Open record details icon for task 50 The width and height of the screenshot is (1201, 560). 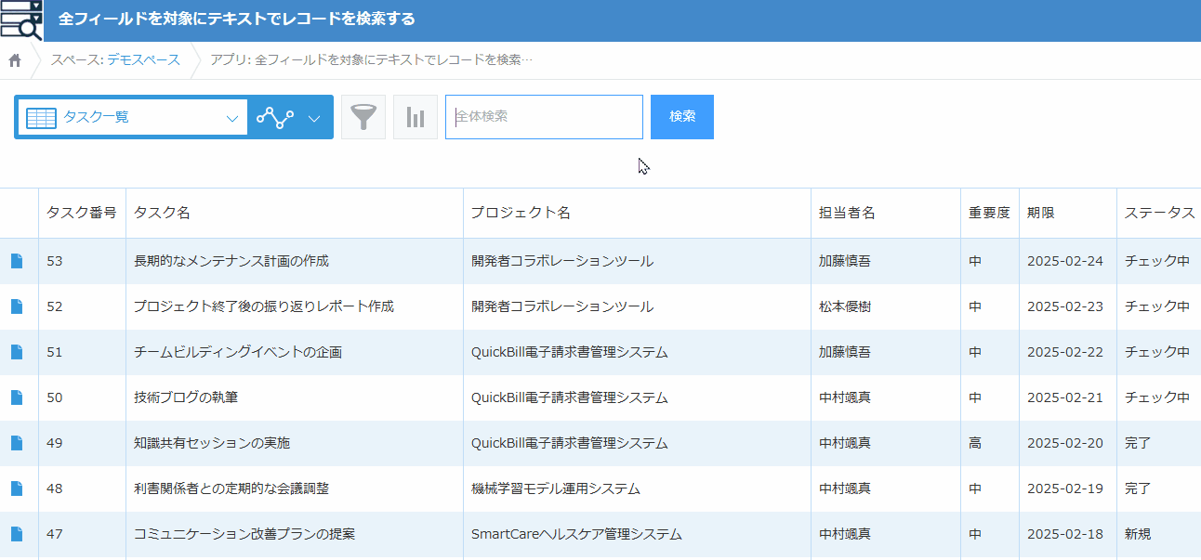17,398
